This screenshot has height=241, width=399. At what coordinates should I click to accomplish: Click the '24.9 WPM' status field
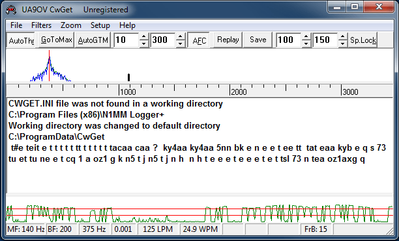click(x=201, y=229)
